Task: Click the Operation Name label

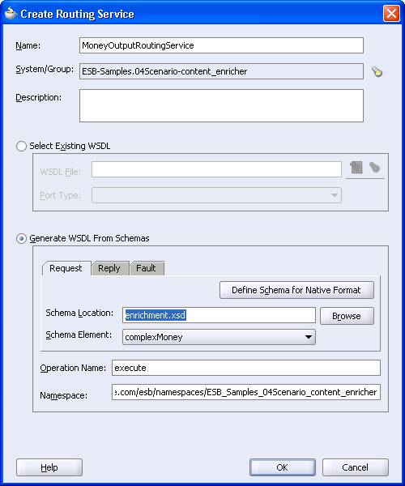Action: (x=73, y=368)
